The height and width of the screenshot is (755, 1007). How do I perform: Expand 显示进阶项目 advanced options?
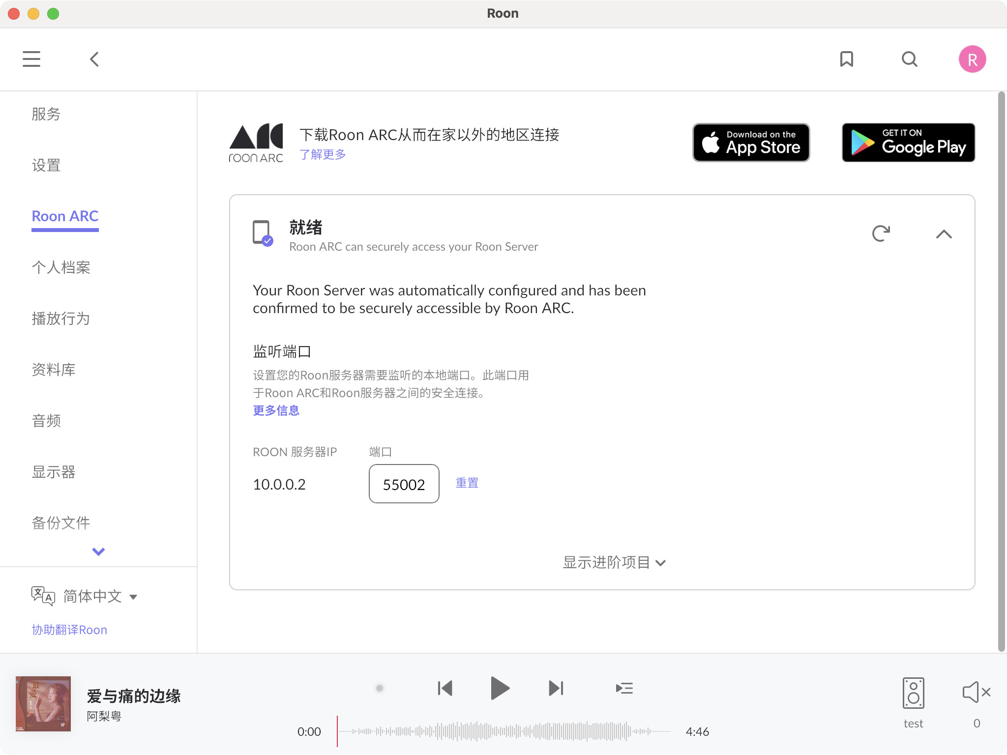pyautogui.click(x=614, y=562)
